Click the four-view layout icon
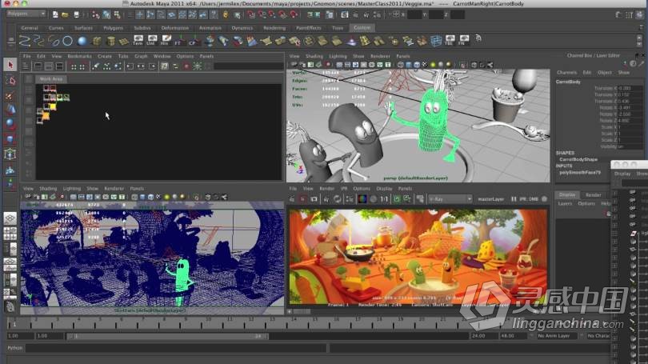 [x=10, y=234]
